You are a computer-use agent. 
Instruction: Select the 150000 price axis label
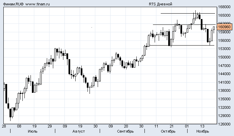(x=224, y=57)
